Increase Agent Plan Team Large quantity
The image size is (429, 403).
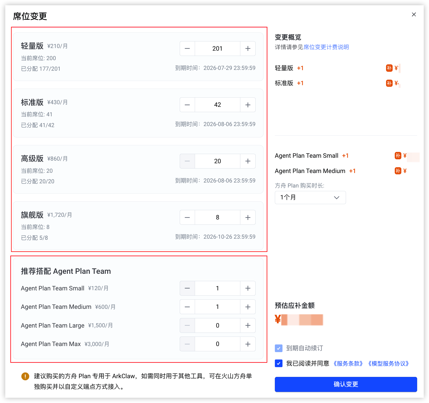[x=248, y=325]
